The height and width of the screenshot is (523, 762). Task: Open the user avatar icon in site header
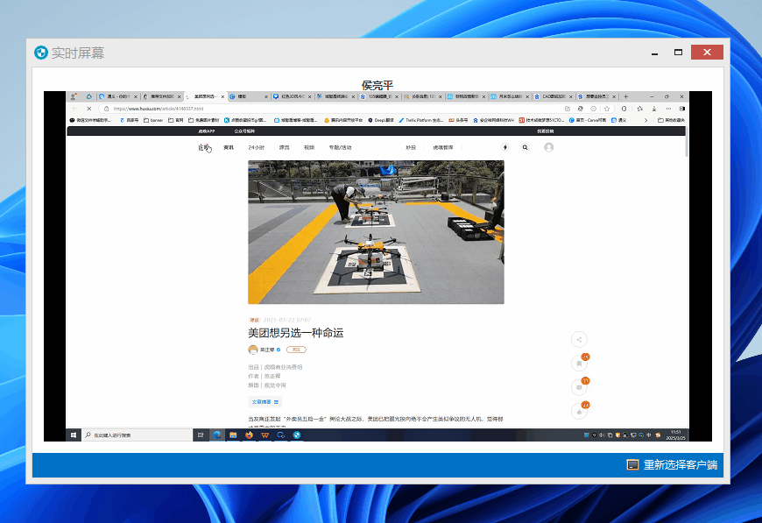tap(549, 147)
